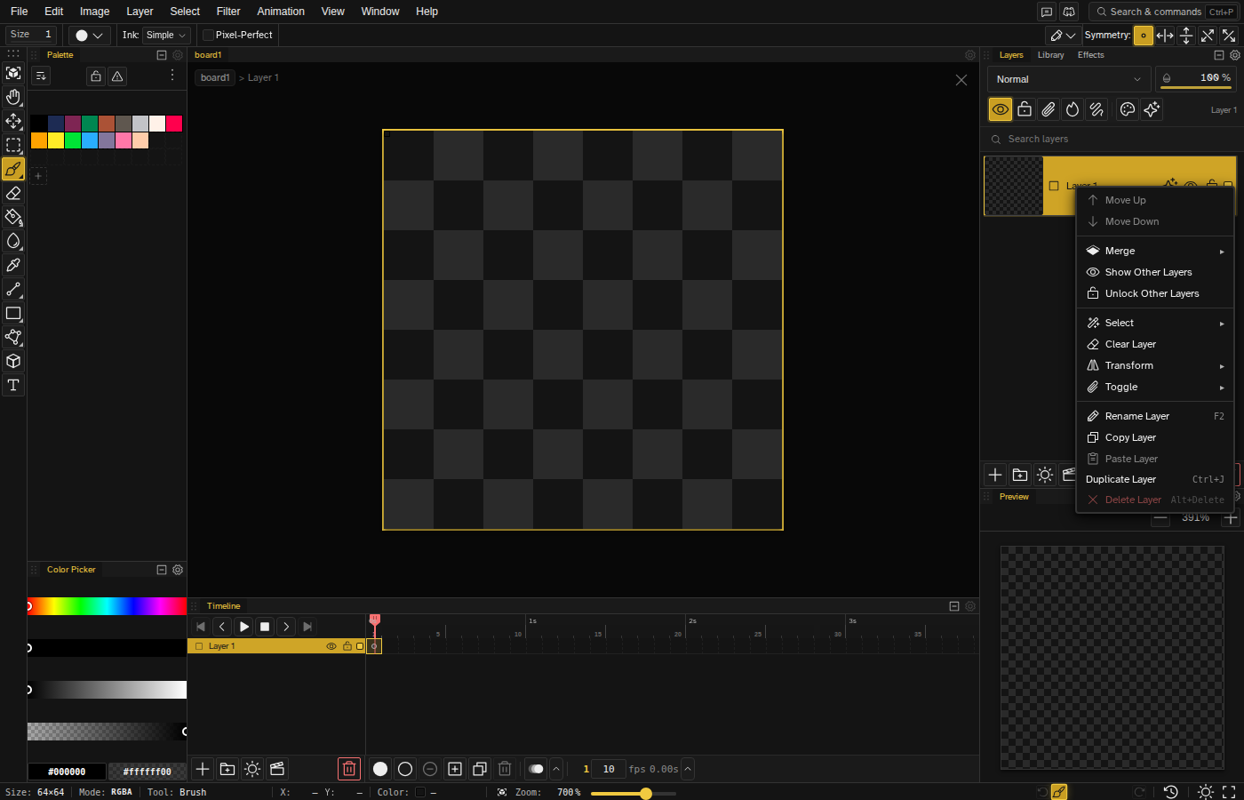Toggle Layer 1 visibility in the Timeline
This screenshot has width=1244, height=800.
(331, 646)
